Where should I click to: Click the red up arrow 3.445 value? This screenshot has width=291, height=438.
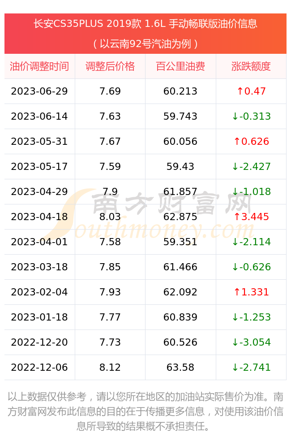pos(251,217)
